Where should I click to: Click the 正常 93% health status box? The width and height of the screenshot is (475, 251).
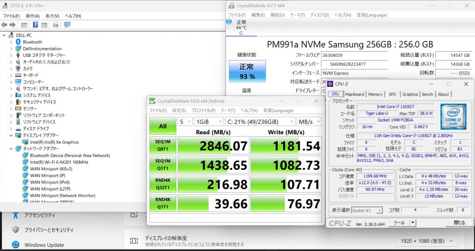pos(247,71)
